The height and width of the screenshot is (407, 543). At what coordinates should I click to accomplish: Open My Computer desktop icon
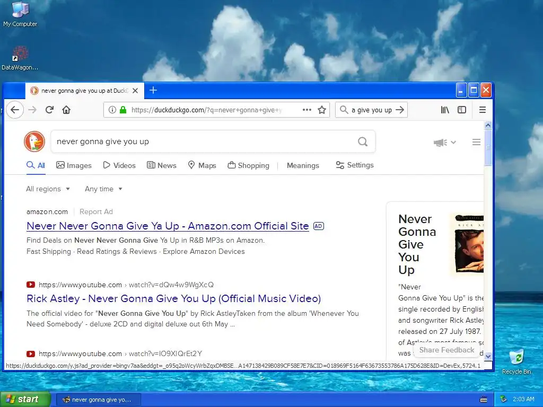point(20,14)
